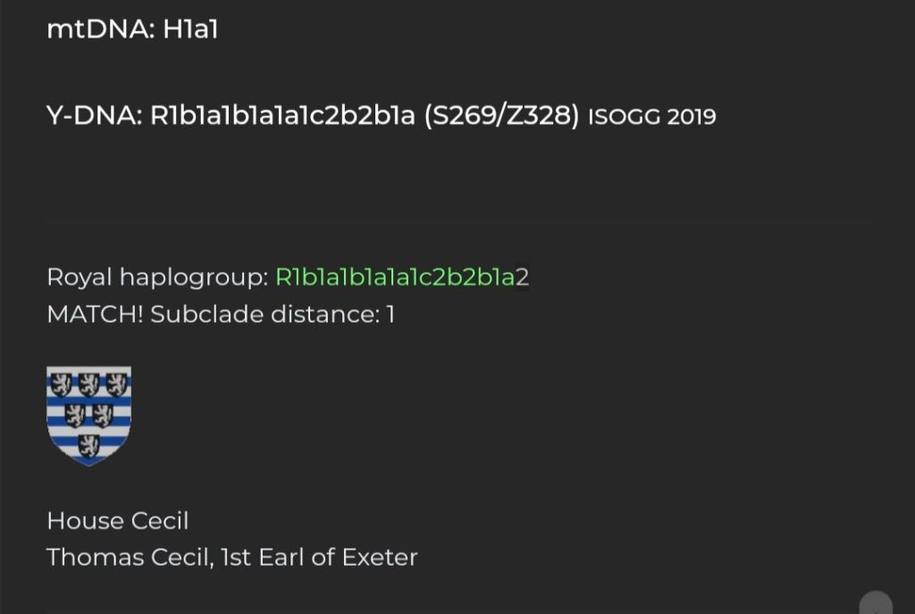This screenshot has width=915, height=614.
Task: Click the H1a1 mtDNA haplogroup value
Action: (190, 29)
